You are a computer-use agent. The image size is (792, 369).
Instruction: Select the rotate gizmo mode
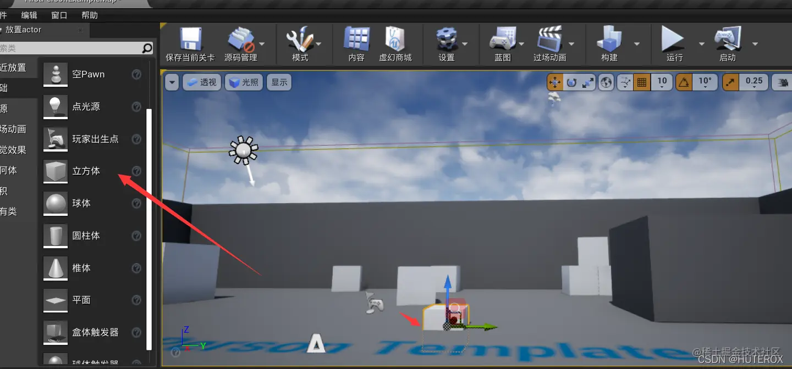click(571, 82)
